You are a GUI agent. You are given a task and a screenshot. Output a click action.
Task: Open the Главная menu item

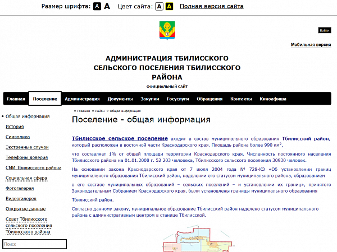tap(16, 99)
